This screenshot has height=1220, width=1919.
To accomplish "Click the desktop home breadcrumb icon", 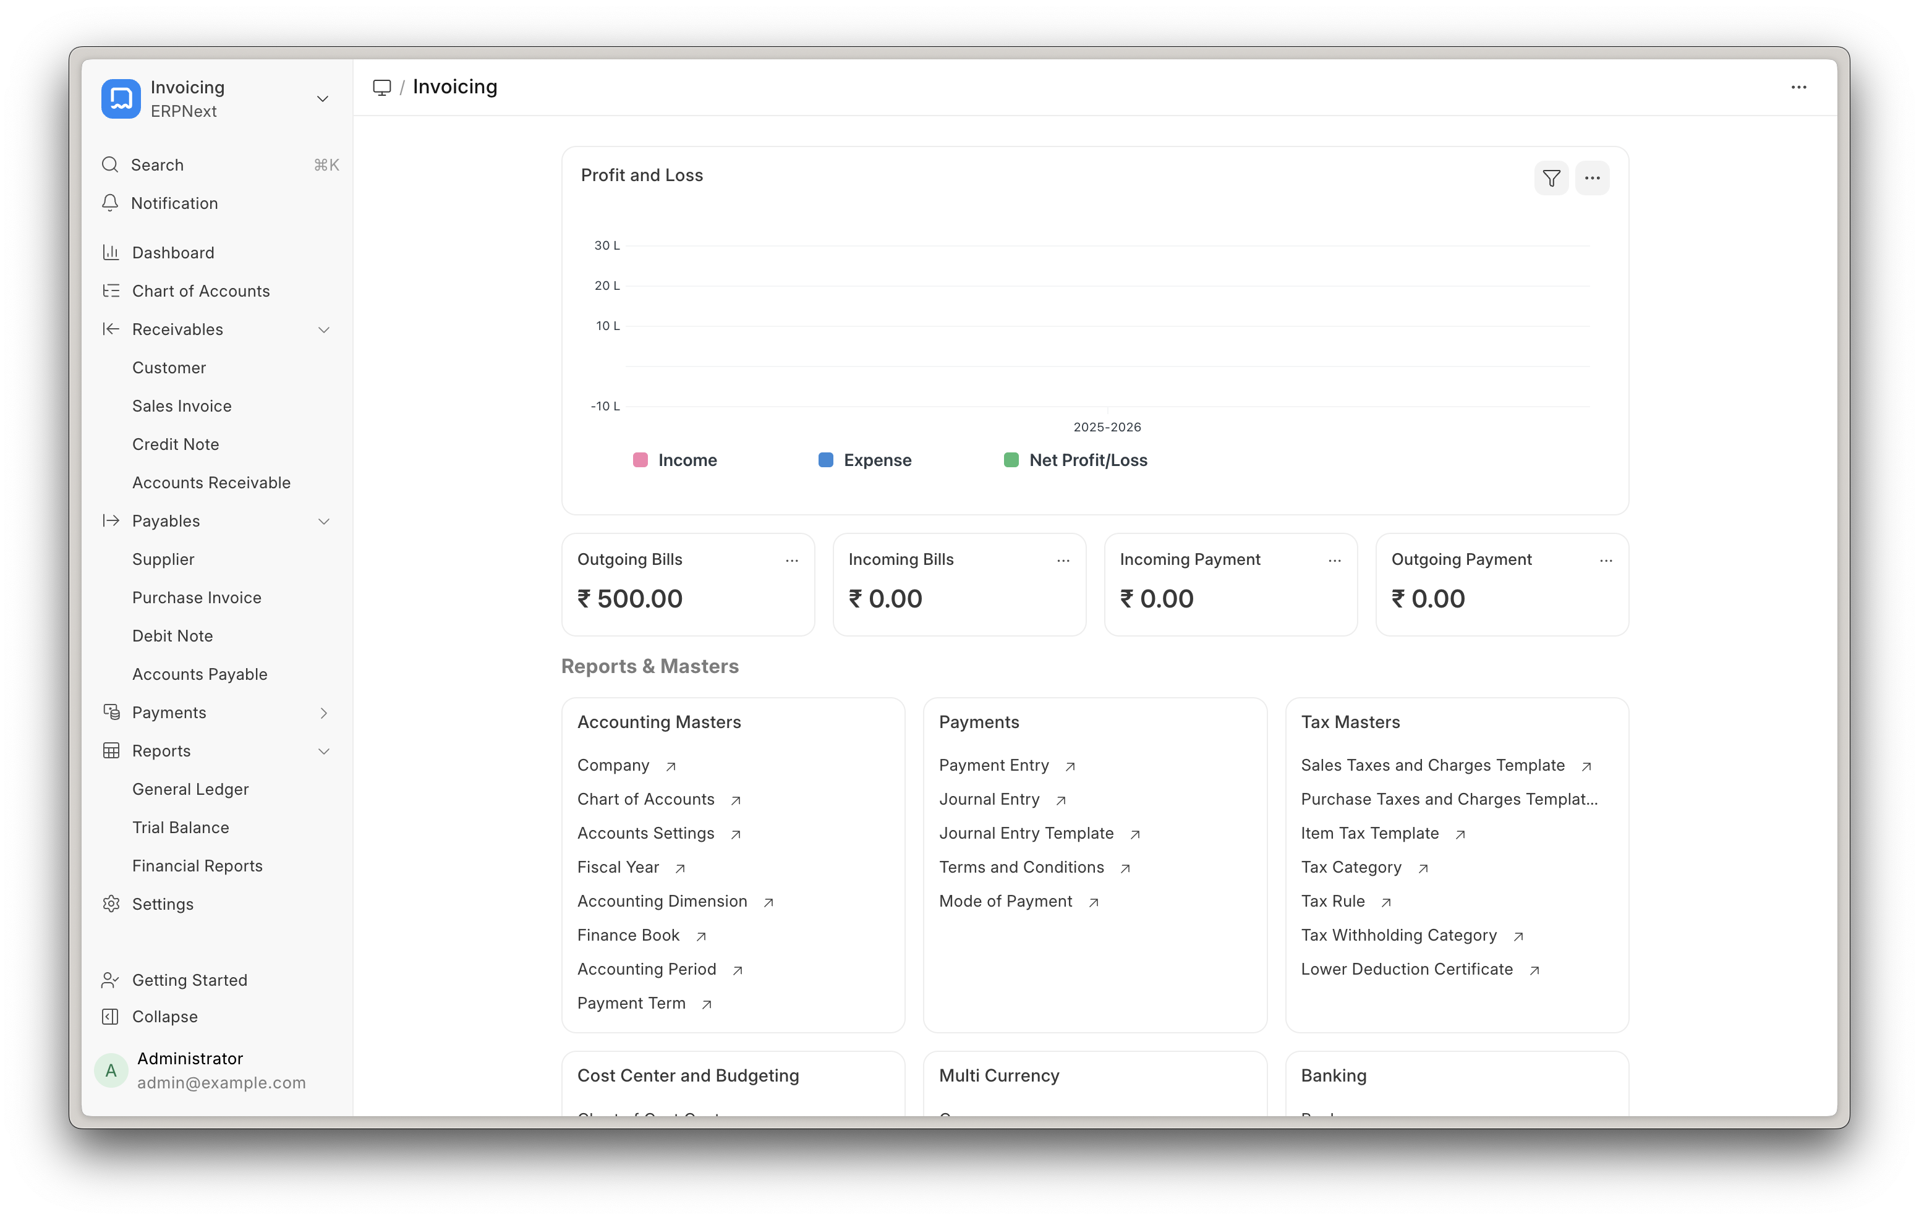I will 383,87.
